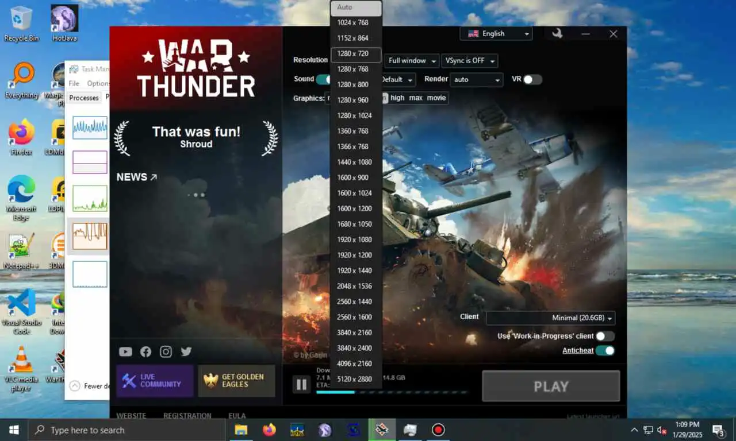Set graphics preset to max

coord(416,98)
